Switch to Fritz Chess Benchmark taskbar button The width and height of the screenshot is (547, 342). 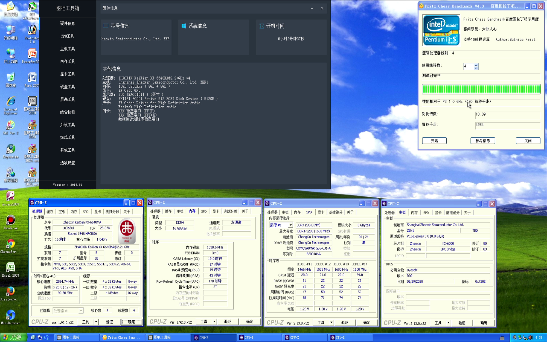(x=122, y=338)
